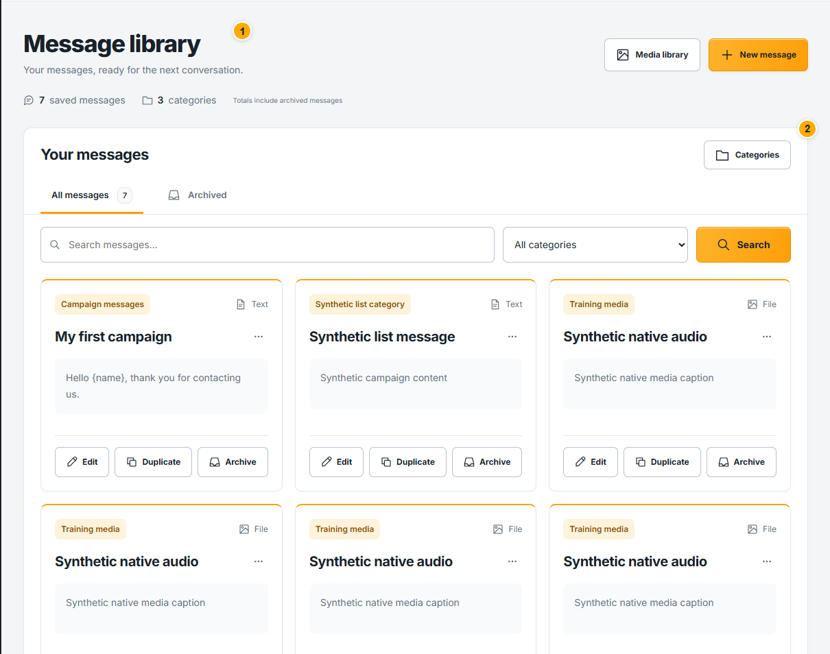Screen dimensions: 830x654
Task: Click the Duplicate icon on Synthetic native audio
Action: pyautogui.click(x=641, y=462)
